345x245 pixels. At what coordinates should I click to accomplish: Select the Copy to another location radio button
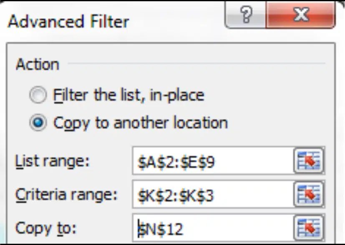(38, 122)
